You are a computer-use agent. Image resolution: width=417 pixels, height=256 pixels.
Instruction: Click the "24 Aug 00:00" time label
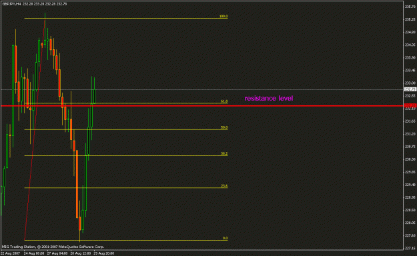34,253
